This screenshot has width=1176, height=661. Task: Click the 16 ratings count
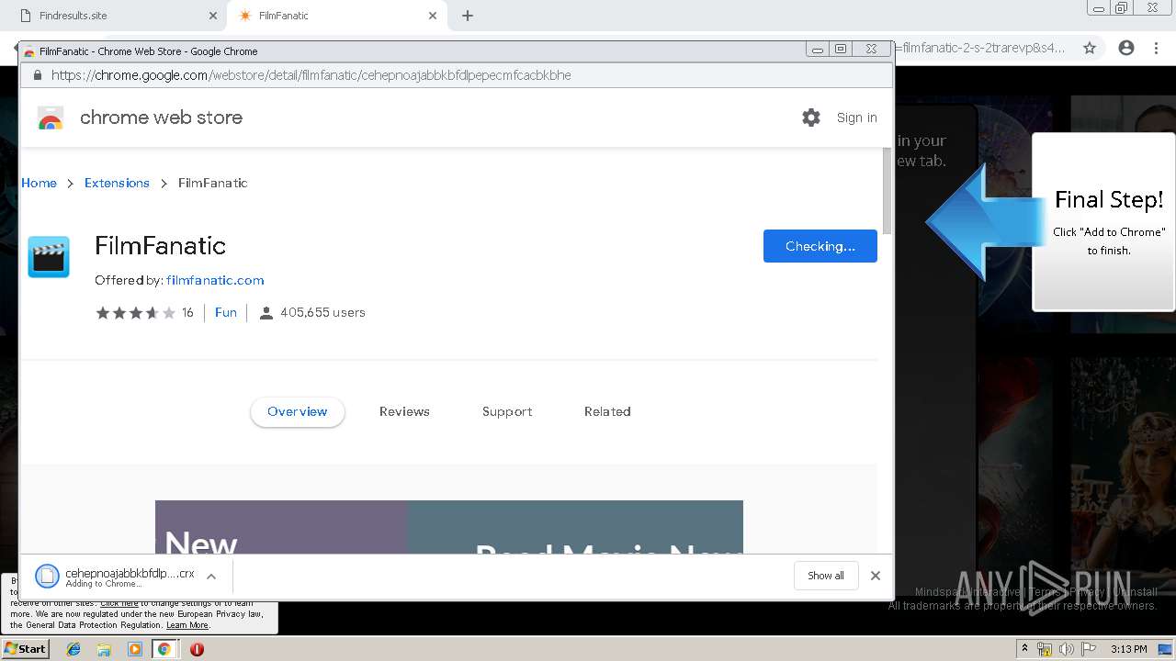187,313
